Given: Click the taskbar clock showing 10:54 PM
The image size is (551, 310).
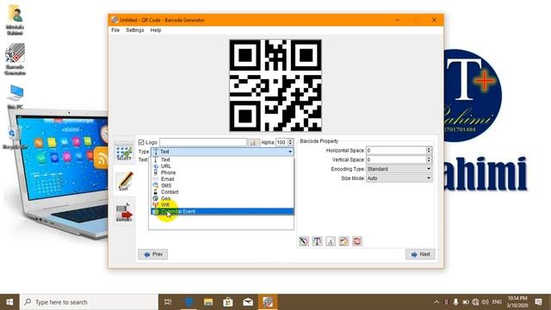Looking at the screenshot, I should (517, 302).
